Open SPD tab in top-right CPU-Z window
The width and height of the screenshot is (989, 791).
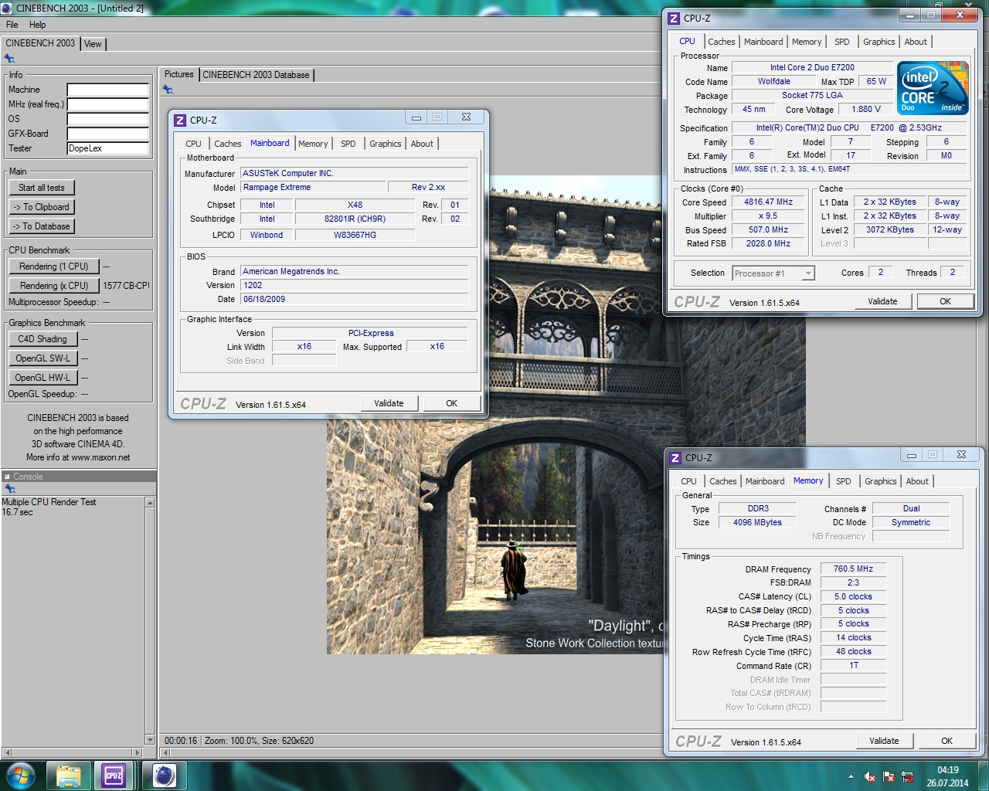pyautogui.click(x=842, y=42)
